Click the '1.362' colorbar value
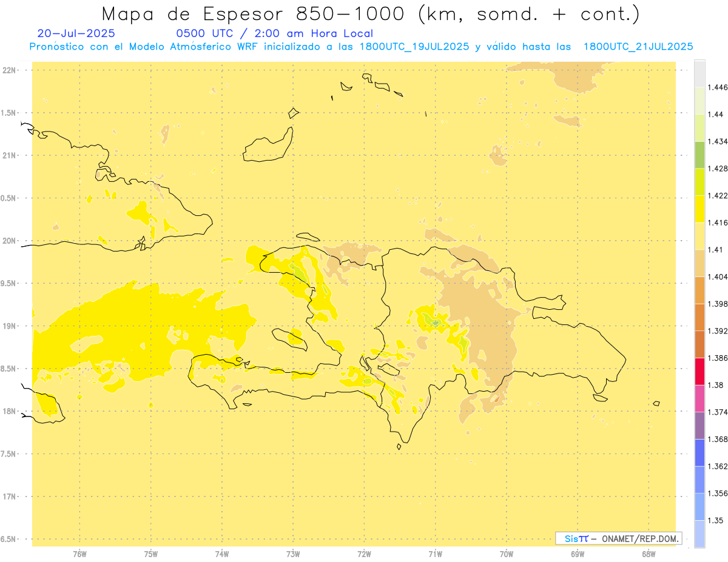The width and height of the screenshot is (728, 562). pos(717,466)
